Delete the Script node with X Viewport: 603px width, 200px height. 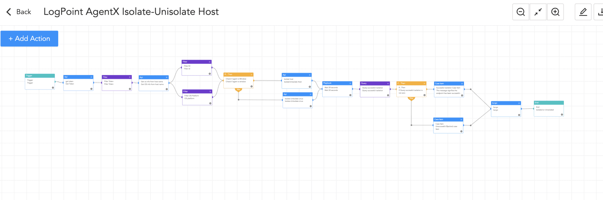(x=519, y=103)
